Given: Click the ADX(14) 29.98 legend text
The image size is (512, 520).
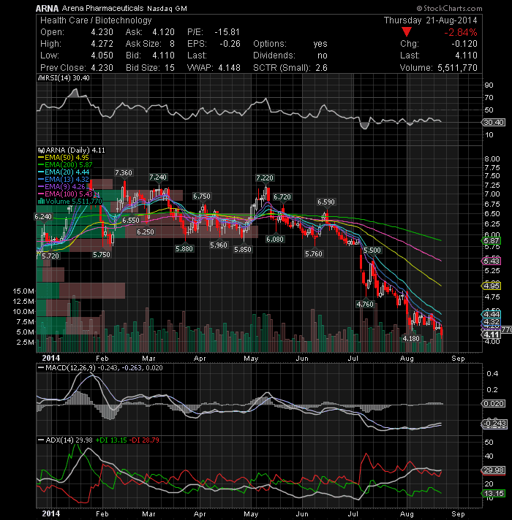Looking at the screenshot, I should click(x=69, y=440).
